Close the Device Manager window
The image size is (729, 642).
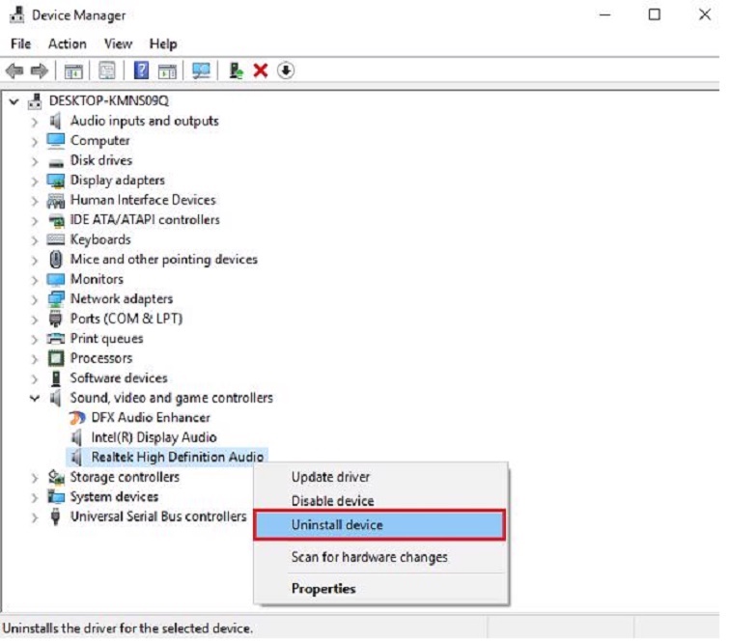[x=704, y=14]
